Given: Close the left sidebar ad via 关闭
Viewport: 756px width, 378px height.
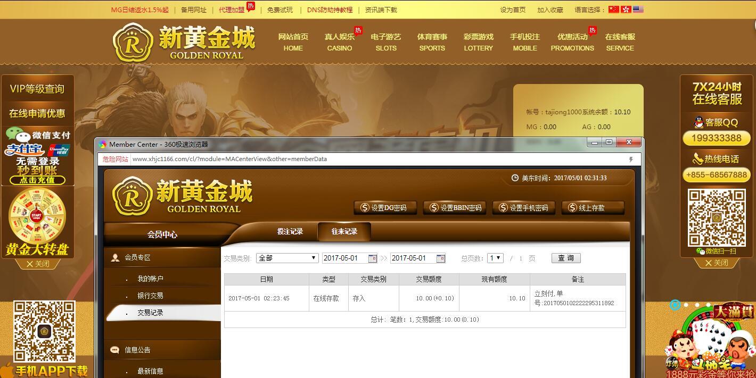Looking at the screenshot, I should point(37,264).
